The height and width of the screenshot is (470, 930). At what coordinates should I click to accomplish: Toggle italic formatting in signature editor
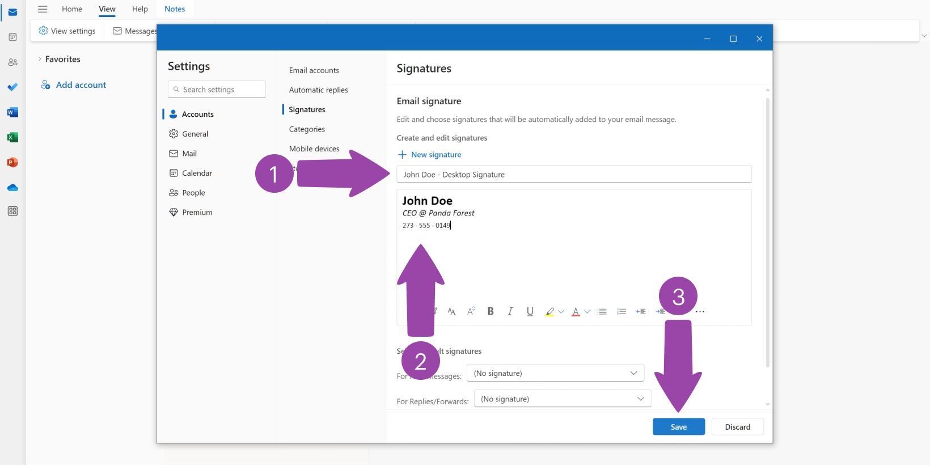(510, 311)
